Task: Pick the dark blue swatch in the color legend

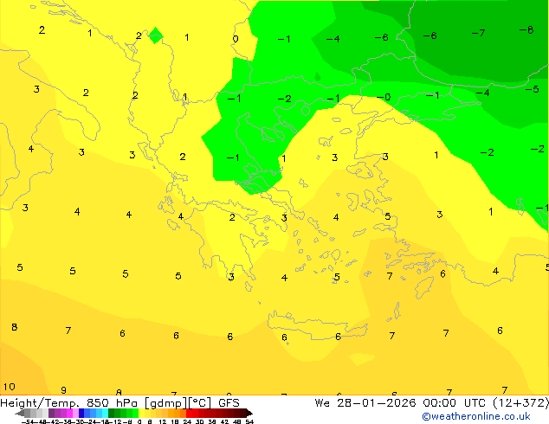Action: click(x=81, y=413)
